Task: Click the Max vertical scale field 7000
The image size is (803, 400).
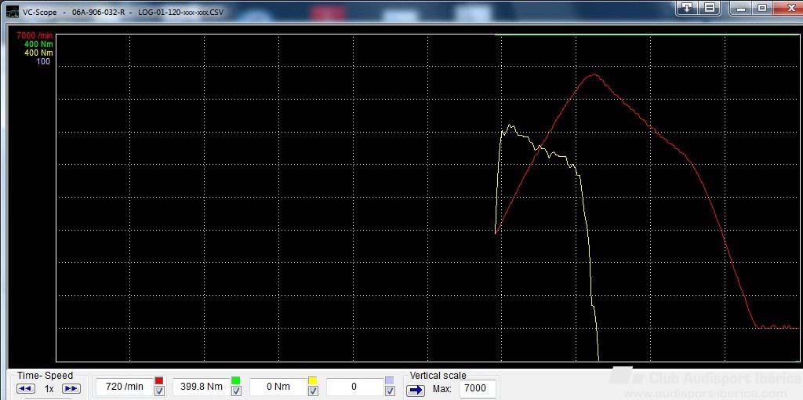Action: click(x=478, y=389)
